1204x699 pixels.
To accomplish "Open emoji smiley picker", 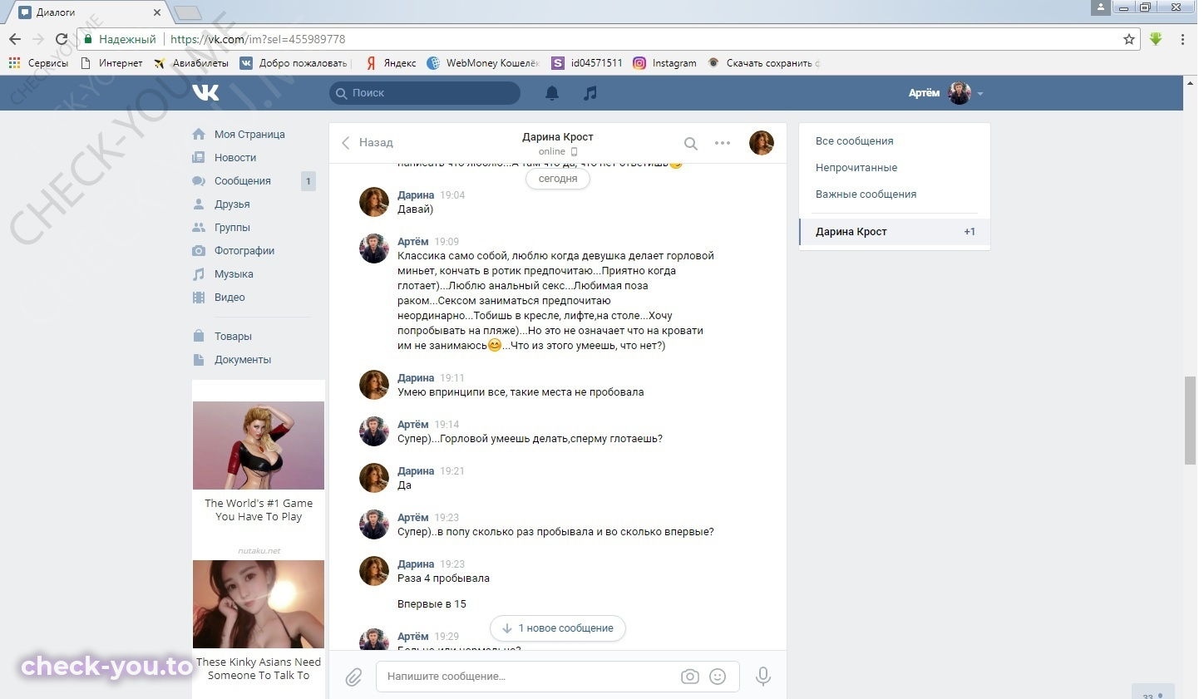I will [718, 677].
